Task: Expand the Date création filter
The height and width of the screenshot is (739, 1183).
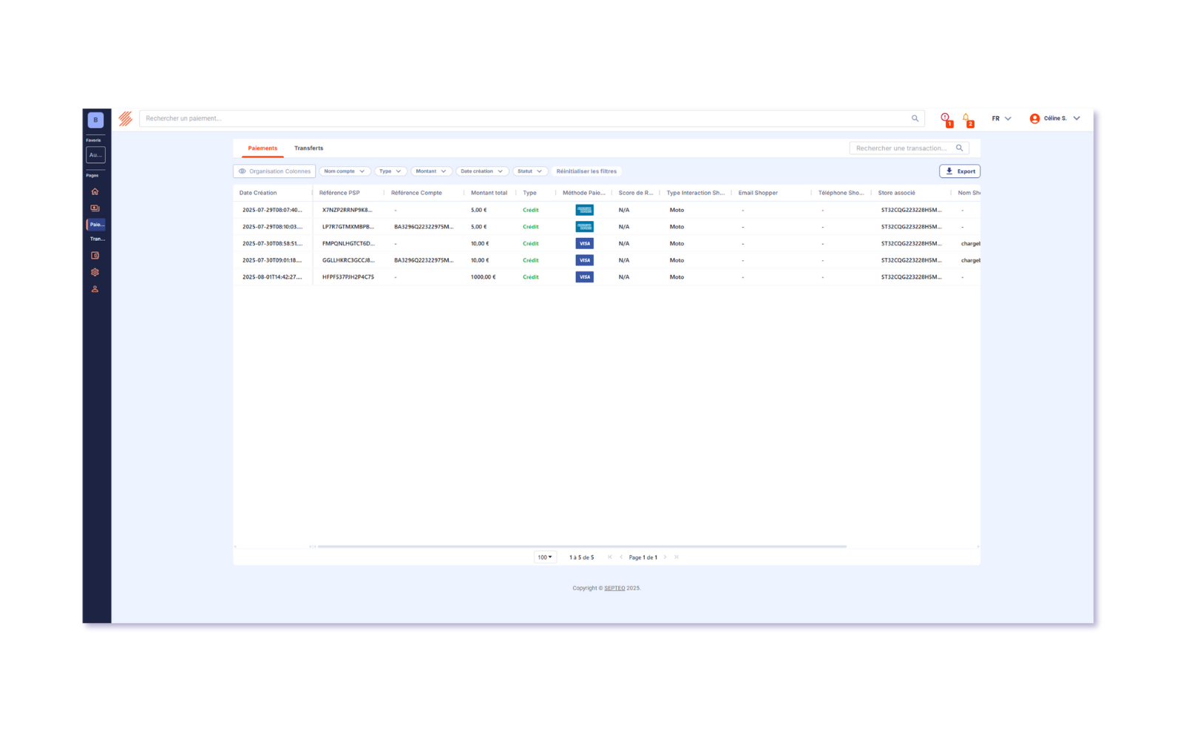Action: click(482, 171)
